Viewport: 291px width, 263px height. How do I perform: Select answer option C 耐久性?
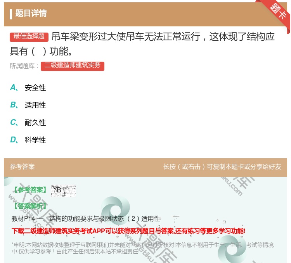28,123
